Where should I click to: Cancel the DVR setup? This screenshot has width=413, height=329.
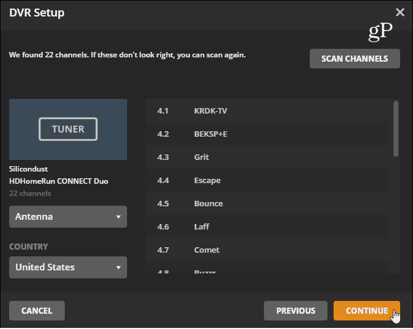37,311
